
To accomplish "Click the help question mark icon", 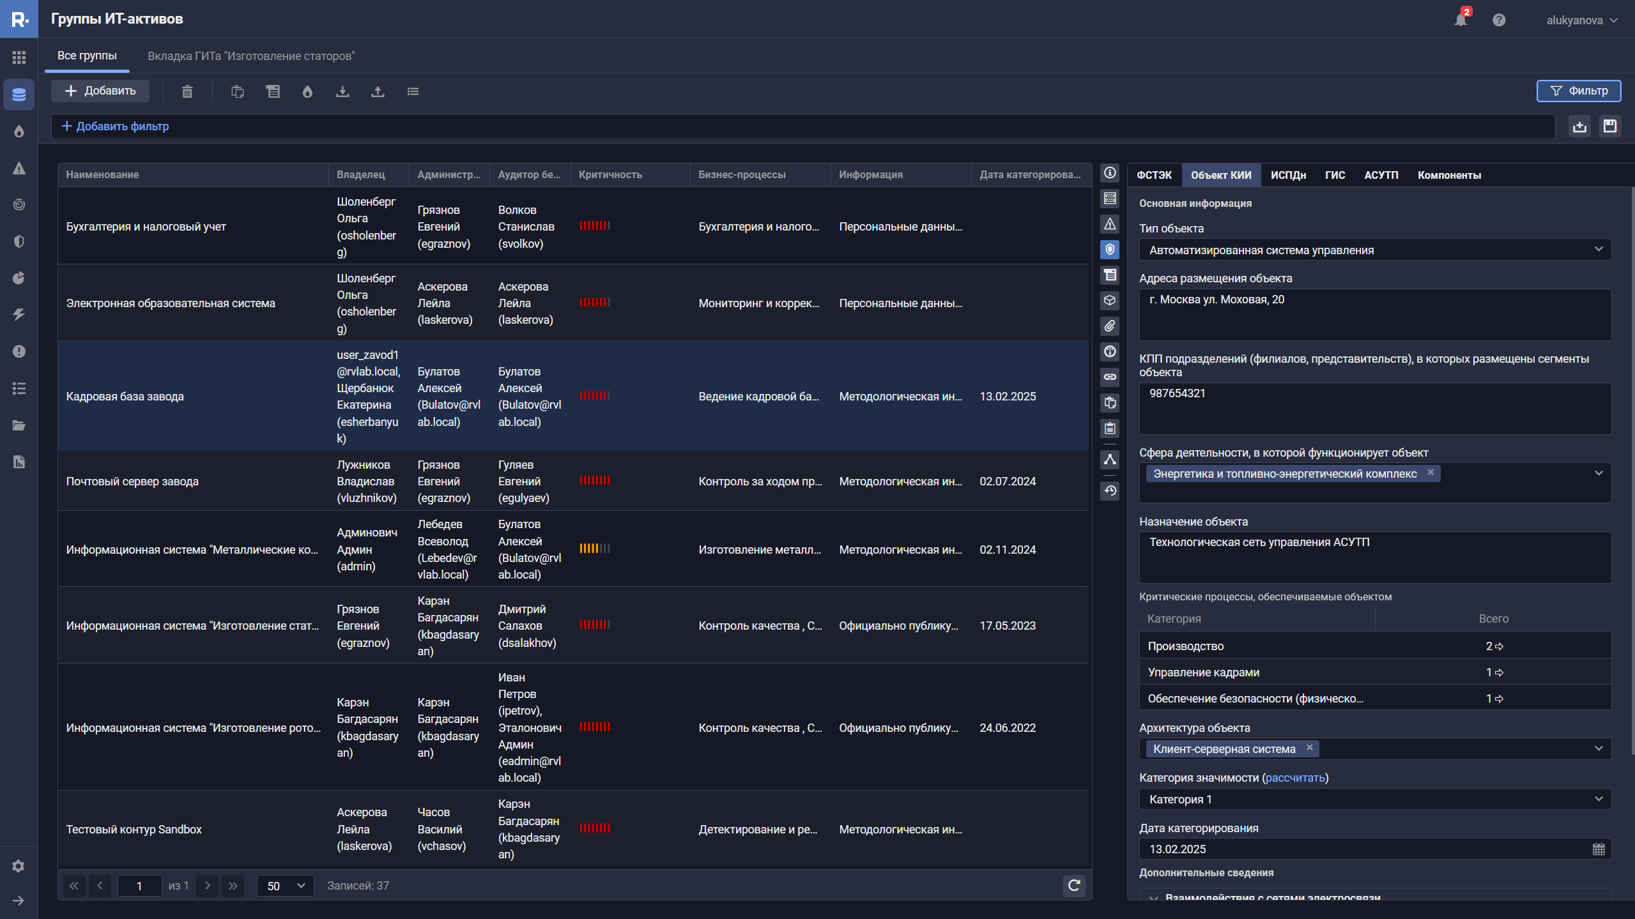I will (x=1499, y=20).
